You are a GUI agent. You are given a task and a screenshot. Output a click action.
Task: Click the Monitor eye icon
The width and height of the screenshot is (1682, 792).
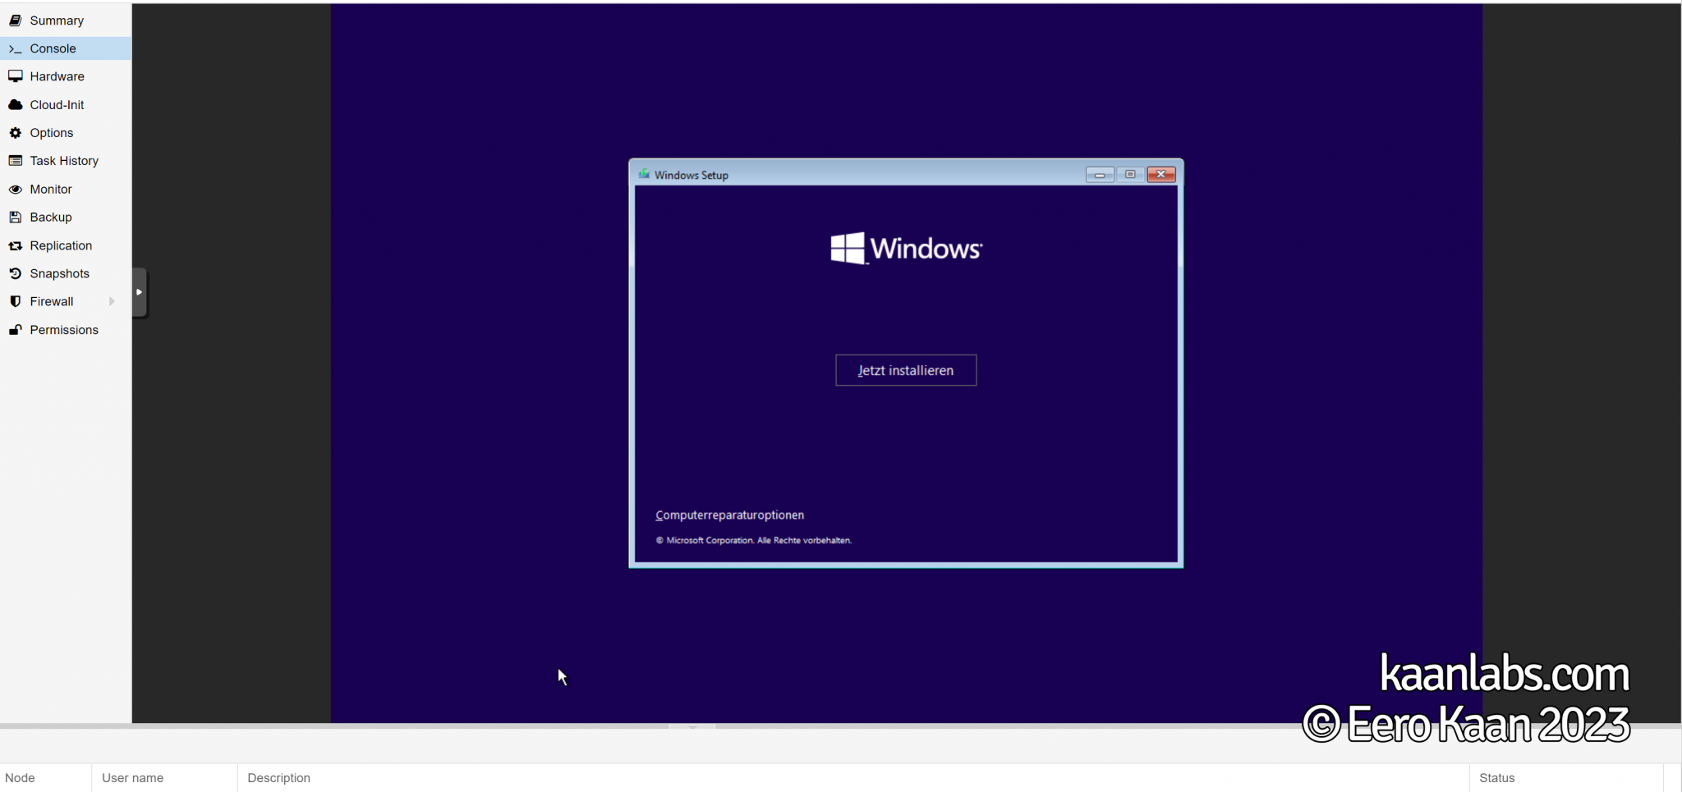click(x=15, y=190)
